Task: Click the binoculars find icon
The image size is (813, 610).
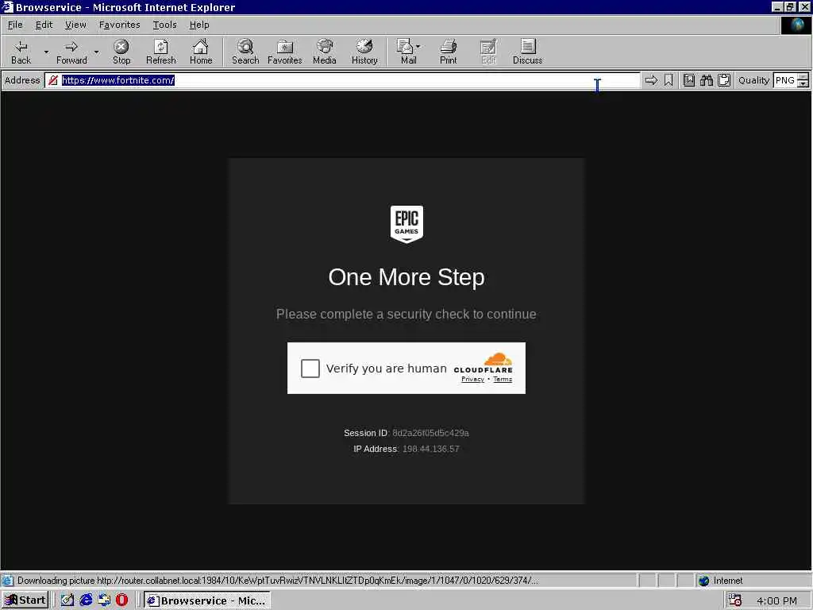Action: (x=706, y=80)
